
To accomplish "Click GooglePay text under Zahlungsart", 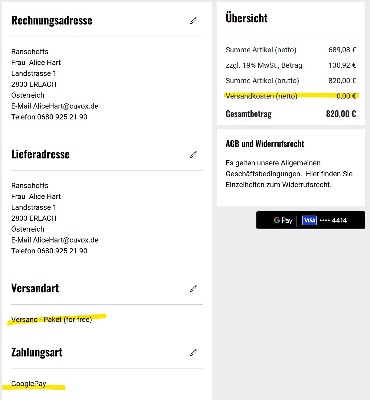I will pos(29,384).
